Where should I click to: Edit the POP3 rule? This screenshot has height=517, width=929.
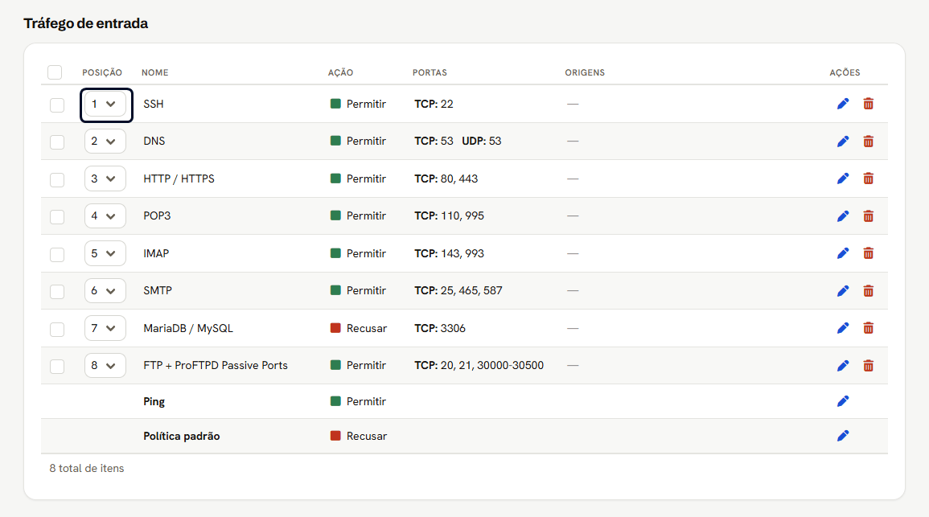coord(843,216)
